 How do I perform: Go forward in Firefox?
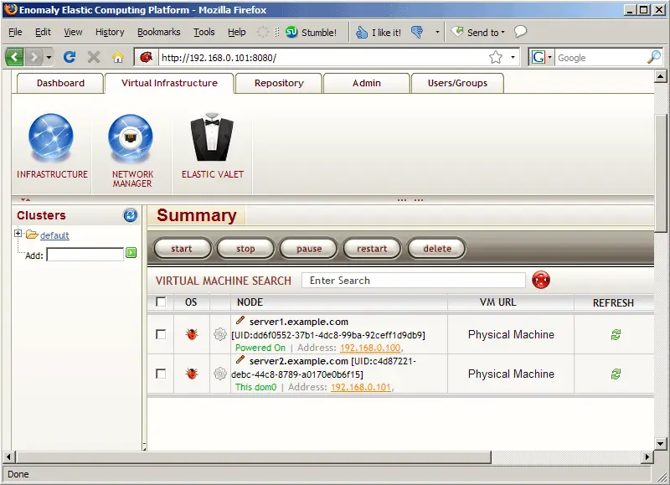(x=34, y=57)
